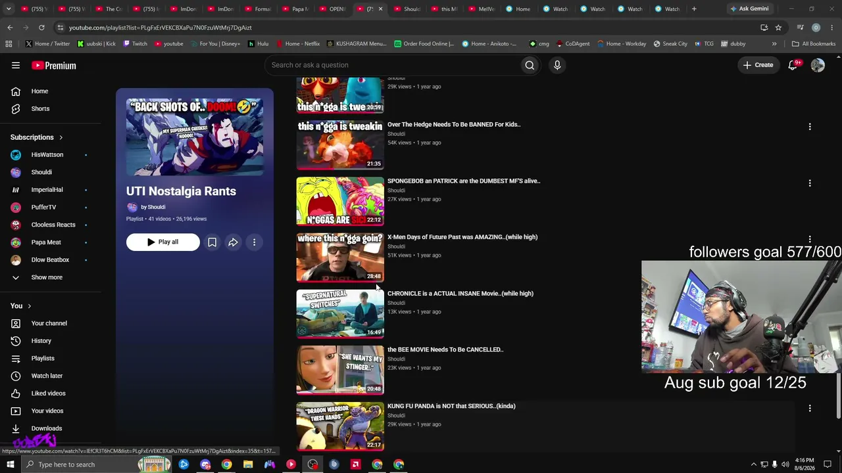Open the Hulu bookmark
842x473 pixels.
(258, 44)
